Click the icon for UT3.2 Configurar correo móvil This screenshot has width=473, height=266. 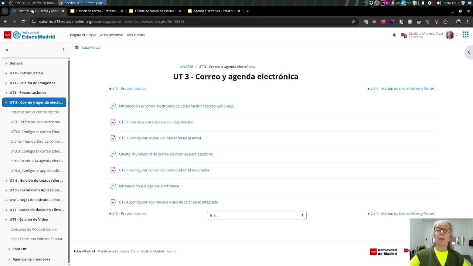[113, 138]
